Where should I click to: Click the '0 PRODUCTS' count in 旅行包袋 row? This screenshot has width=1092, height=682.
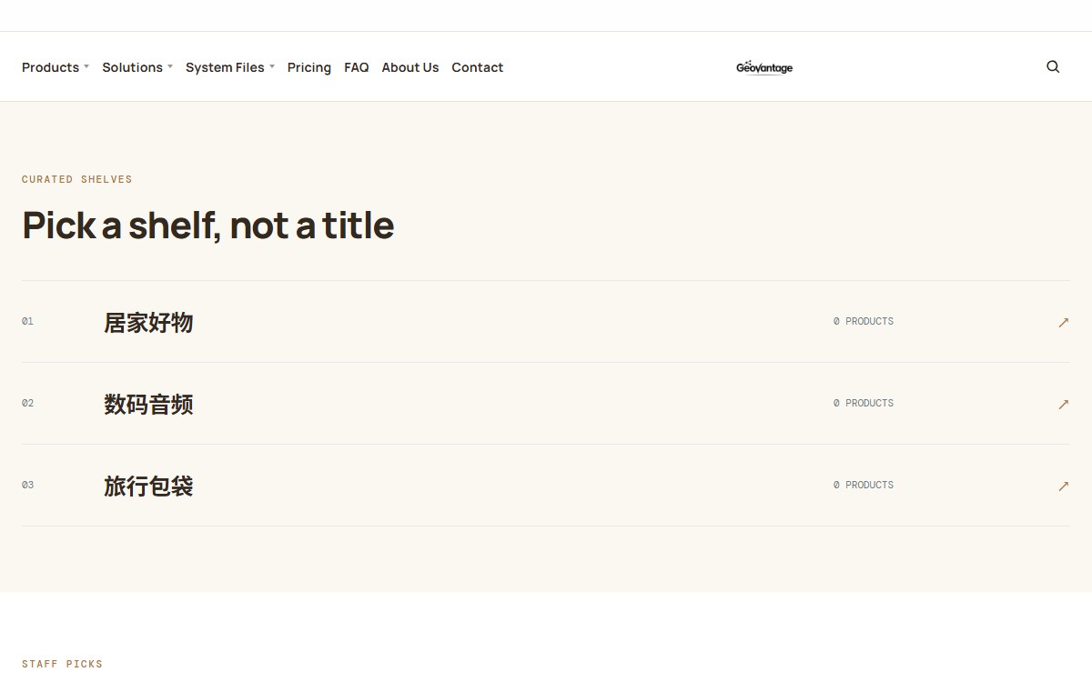[864, 485]
